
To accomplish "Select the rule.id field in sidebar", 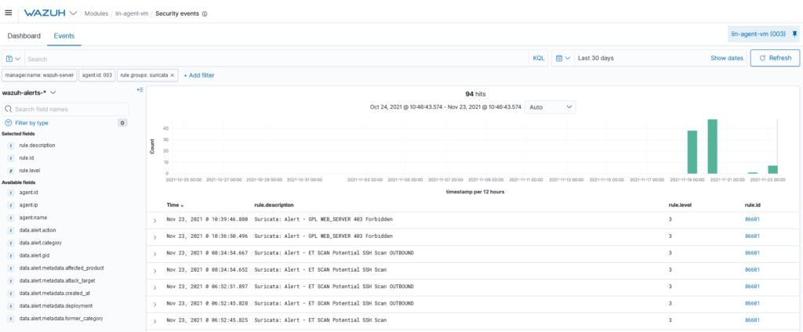I will click(x=26, y=158).
